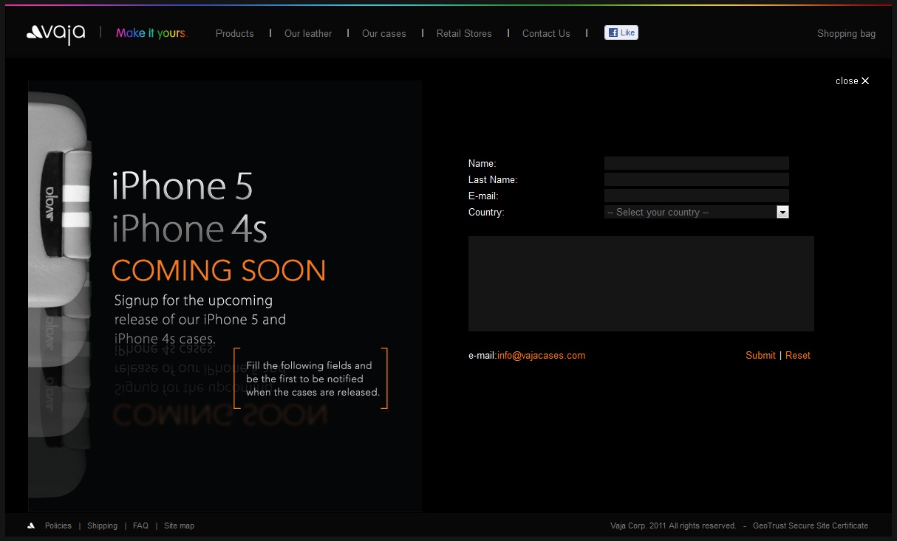The height and width of the screenshot is (541, 897).
Task: Open the Policies footer link
Action: (x=58, y=526)
